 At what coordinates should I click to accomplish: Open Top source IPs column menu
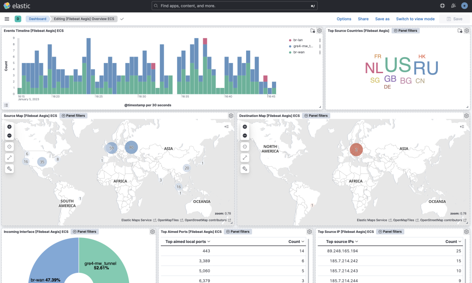pyautogui.click(x=342, y=242)
